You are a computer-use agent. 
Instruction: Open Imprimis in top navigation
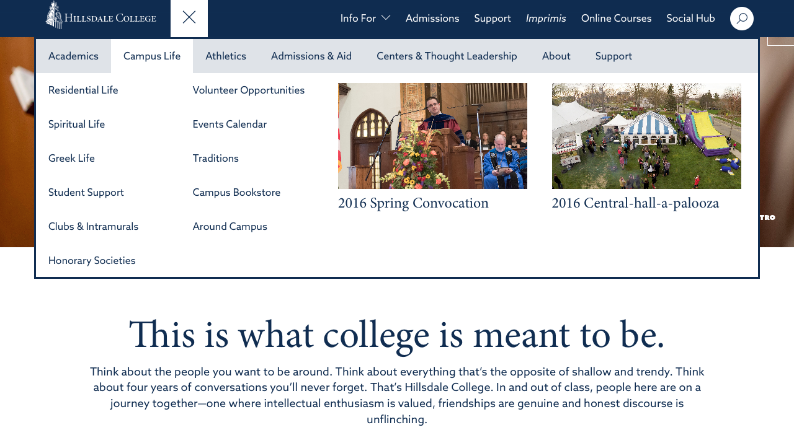click(546, 19)
